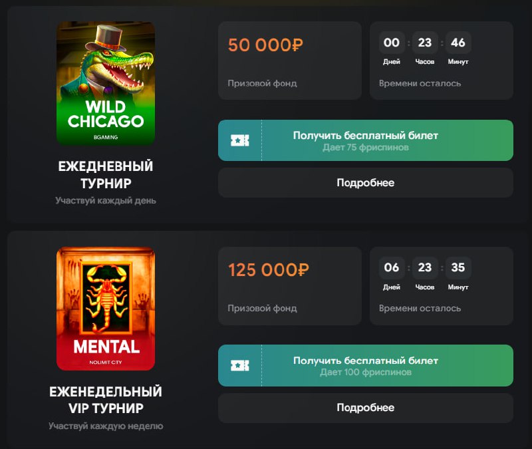The image size is (532, 449).
Task: Click Подробнее for the daily tournament
Action: (366, 183)
